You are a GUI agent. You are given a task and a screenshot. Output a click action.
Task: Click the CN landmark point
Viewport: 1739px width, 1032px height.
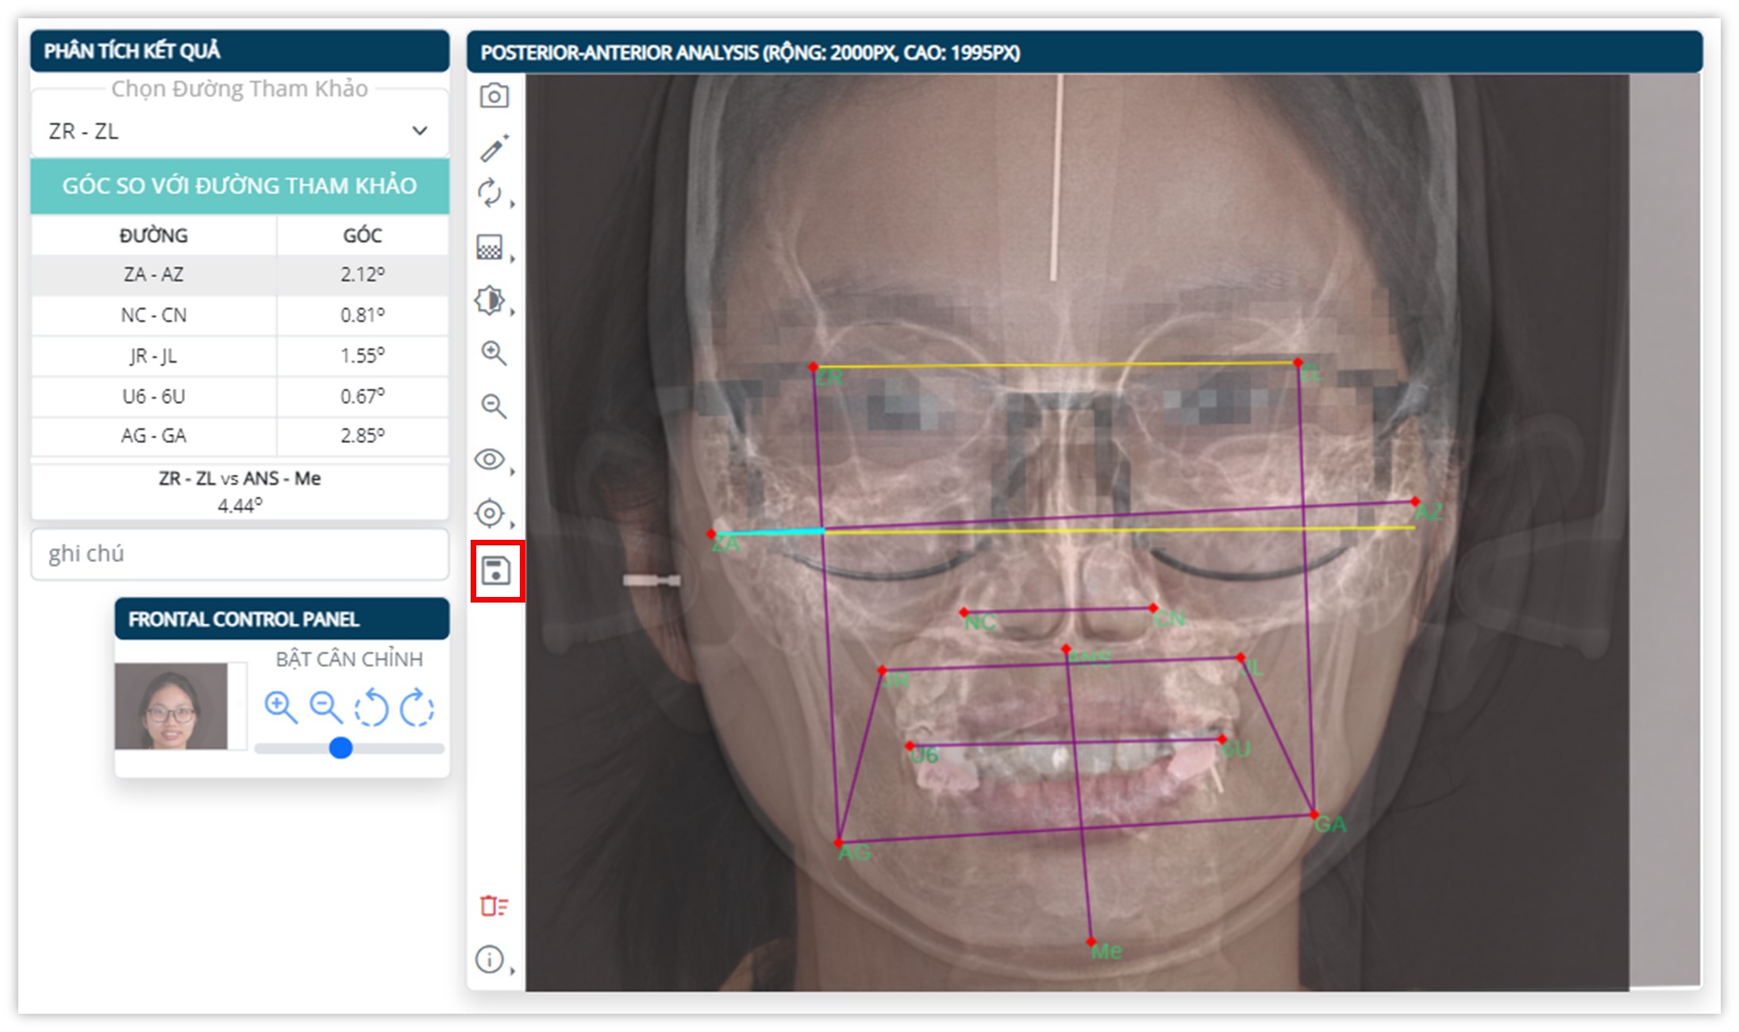point(1154,608)
